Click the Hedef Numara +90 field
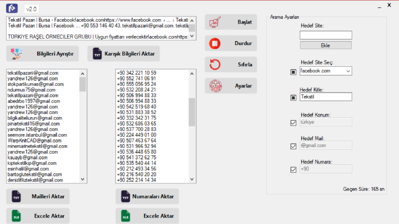The width and height of the screenshot is (399, 224). tap(326, 169)
